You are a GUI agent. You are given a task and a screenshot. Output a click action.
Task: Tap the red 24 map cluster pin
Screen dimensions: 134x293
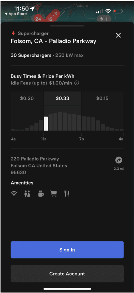[38, 19]
